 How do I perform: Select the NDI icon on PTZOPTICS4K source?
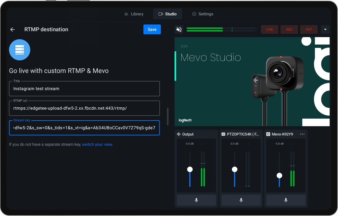point(223,134)
